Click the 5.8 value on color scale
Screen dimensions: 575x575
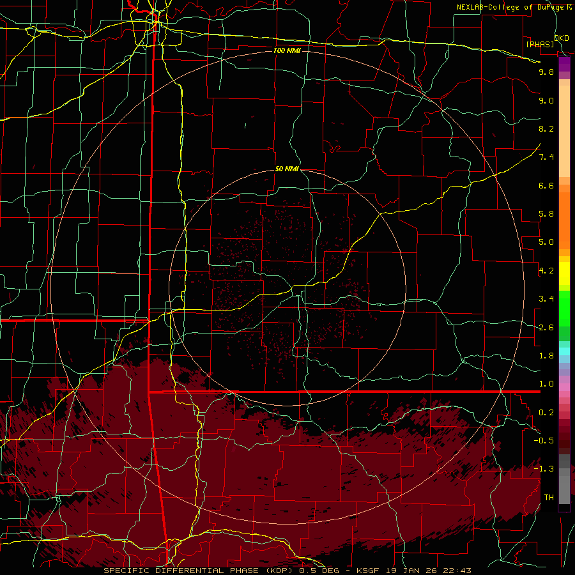tap(546, 214)
